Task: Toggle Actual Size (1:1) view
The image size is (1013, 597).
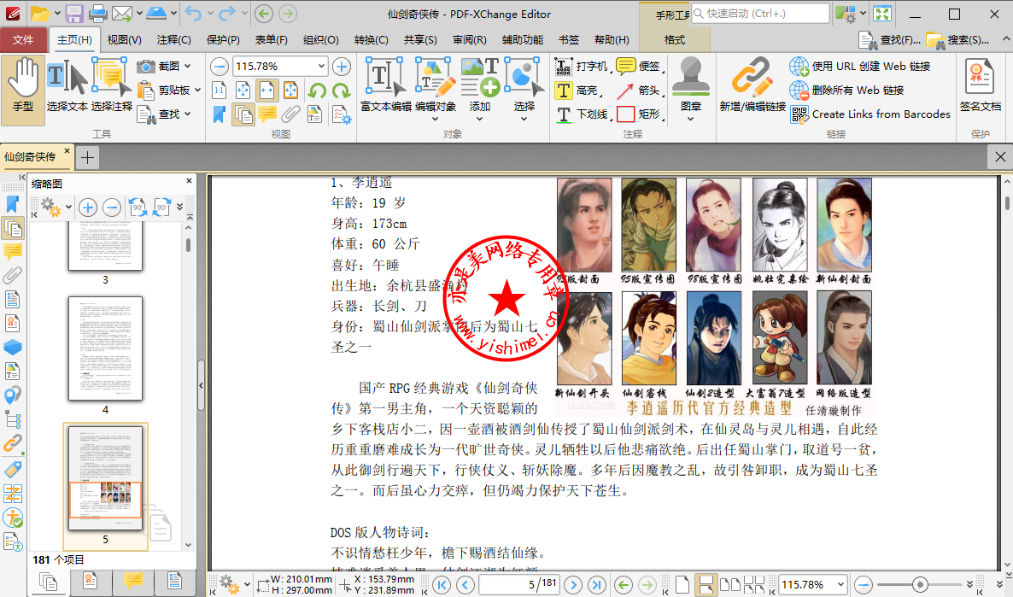Action: (x=220, y=91)
